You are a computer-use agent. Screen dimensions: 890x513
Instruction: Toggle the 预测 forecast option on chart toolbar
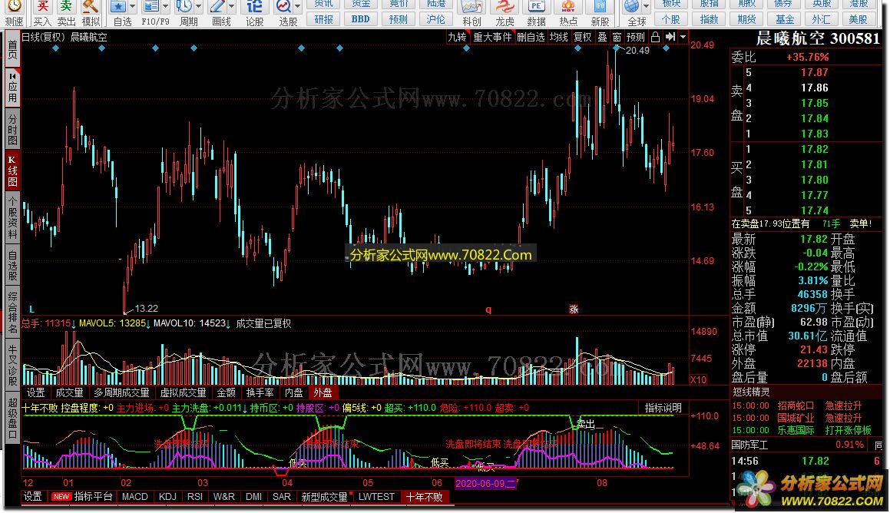636,37
